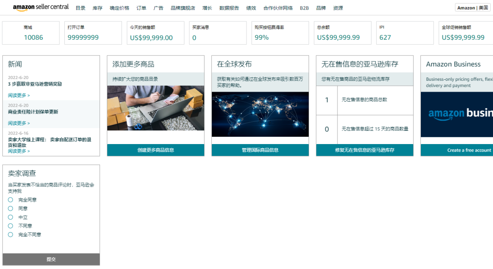This screenshot has width=493, height=269.
Task: Open the 确定价格 menu
Action: coord(120,8)
